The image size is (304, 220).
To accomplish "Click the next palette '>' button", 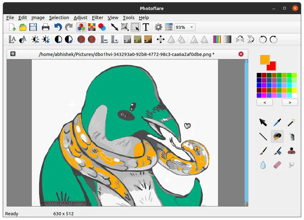I will click(x=290, y=102).
